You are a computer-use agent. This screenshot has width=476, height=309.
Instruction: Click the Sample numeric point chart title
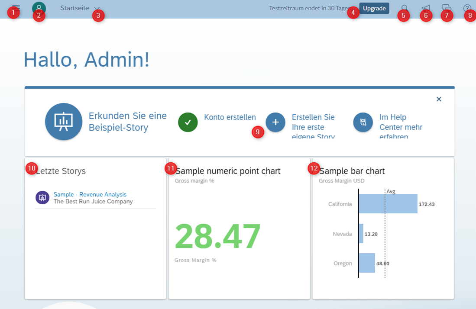(x=228, y=171)
